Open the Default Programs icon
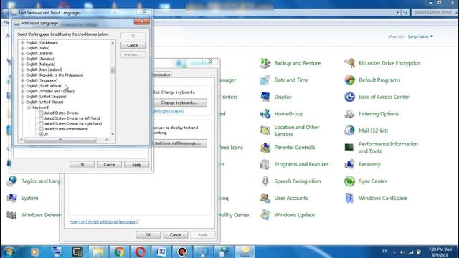Viewport: 459px width, 258px height. pos(349,80)
